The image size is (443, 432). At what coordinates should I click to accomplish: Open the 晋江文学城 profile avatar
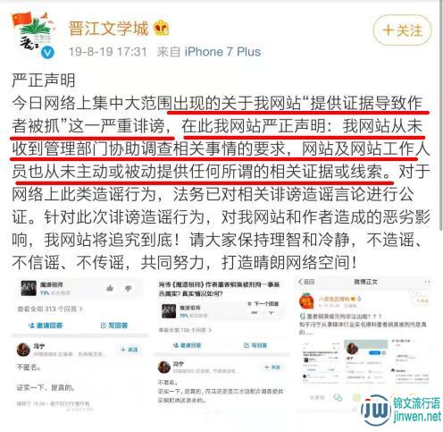33,34
